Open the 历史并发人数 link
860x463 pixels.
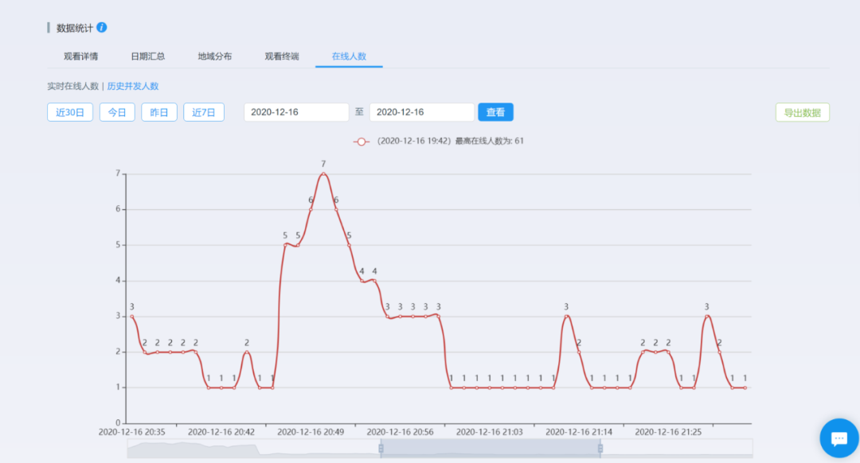[133, 86]
